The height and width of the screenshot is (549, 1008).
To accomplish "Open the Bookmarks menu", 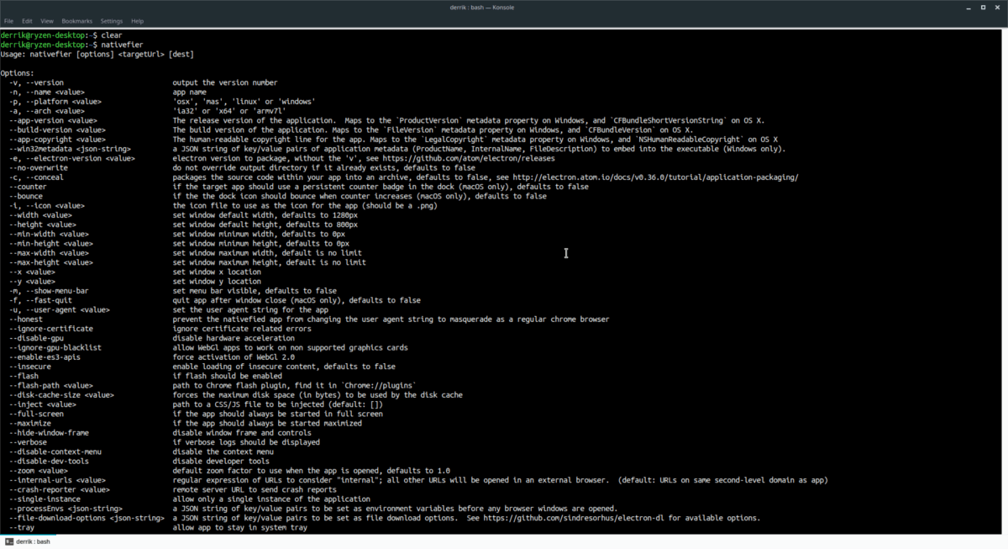I will [77, 20].
